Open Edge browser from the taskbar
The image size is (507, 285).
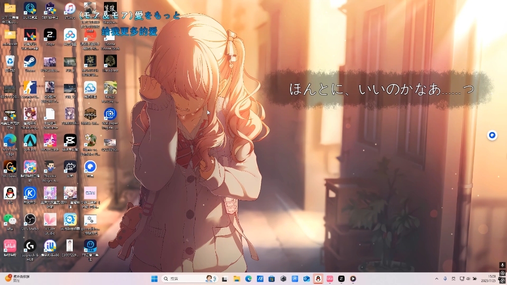[x=249, y=279]
